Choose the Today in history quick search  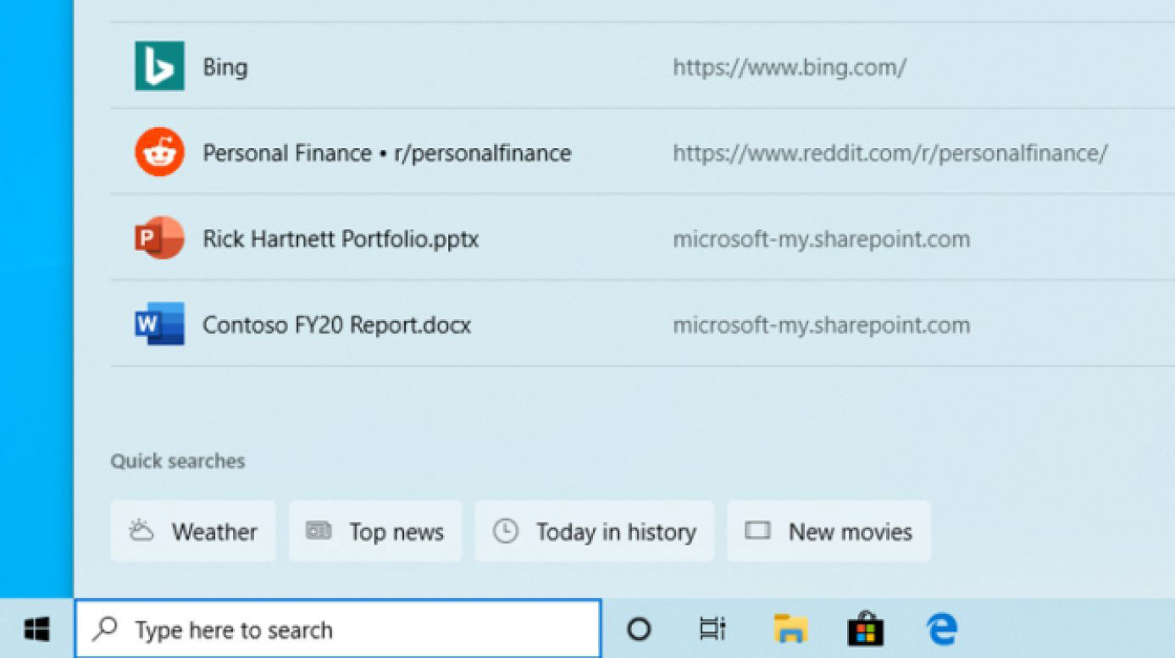(x=594, y=531)
